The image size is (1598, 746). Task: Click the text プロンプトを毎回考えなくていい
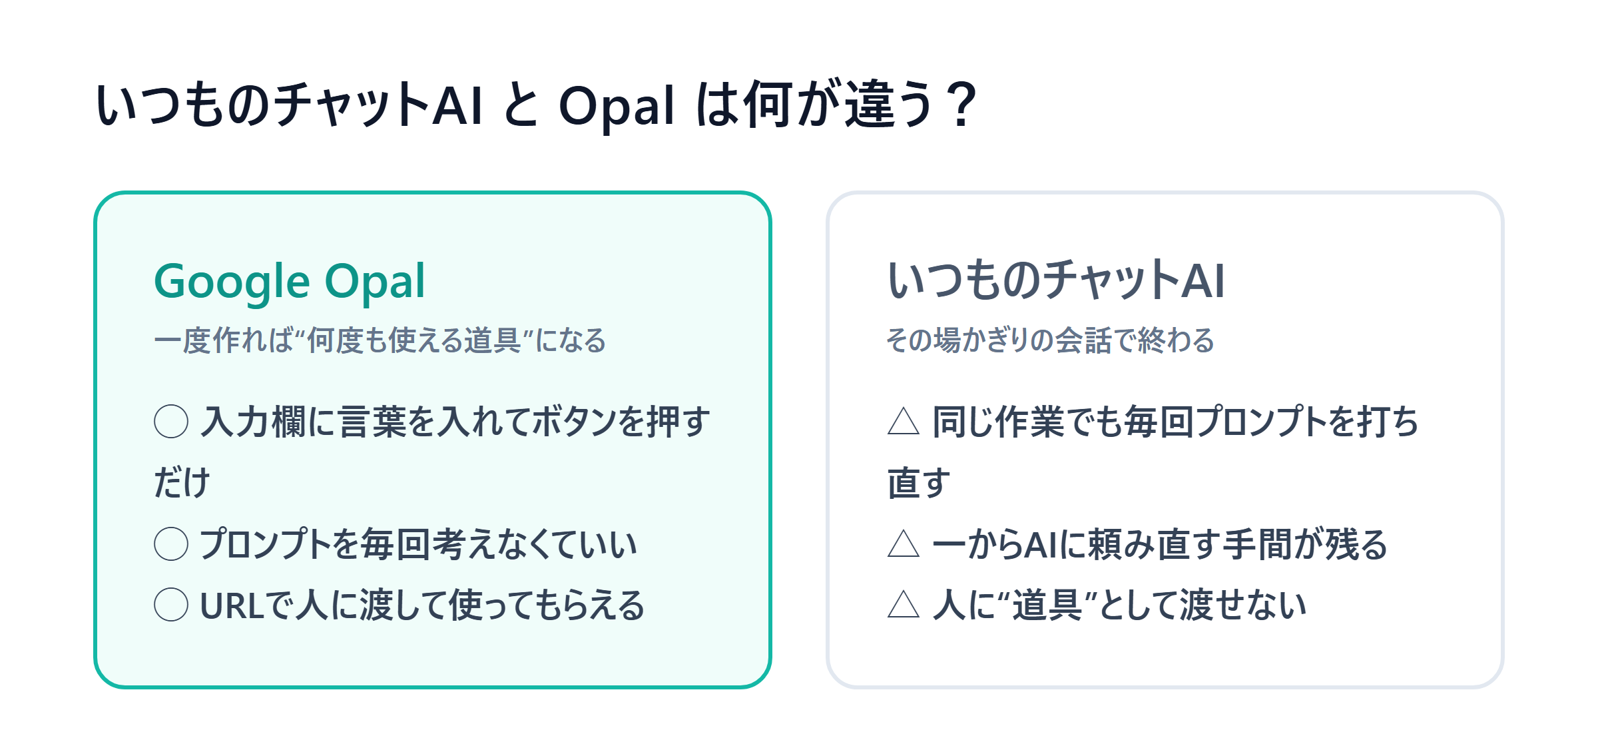click(x=419, y=544)
